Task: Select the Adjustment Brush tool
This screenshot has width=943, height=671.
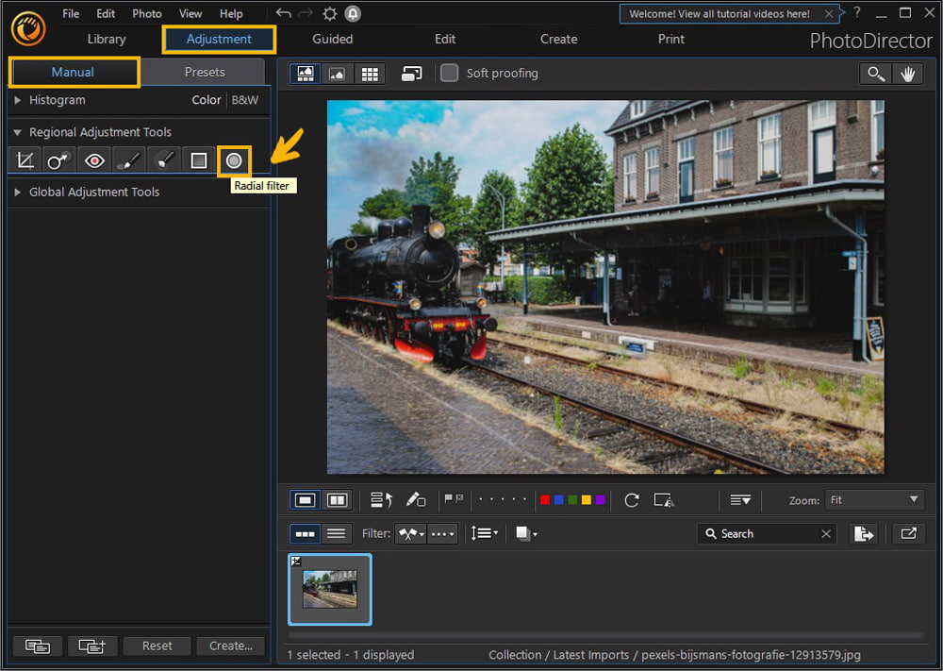Action: click(128, 159)
